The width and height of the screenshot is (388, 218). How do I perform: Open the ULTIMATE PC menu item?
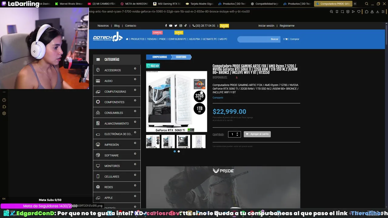[x=210, y=39]
